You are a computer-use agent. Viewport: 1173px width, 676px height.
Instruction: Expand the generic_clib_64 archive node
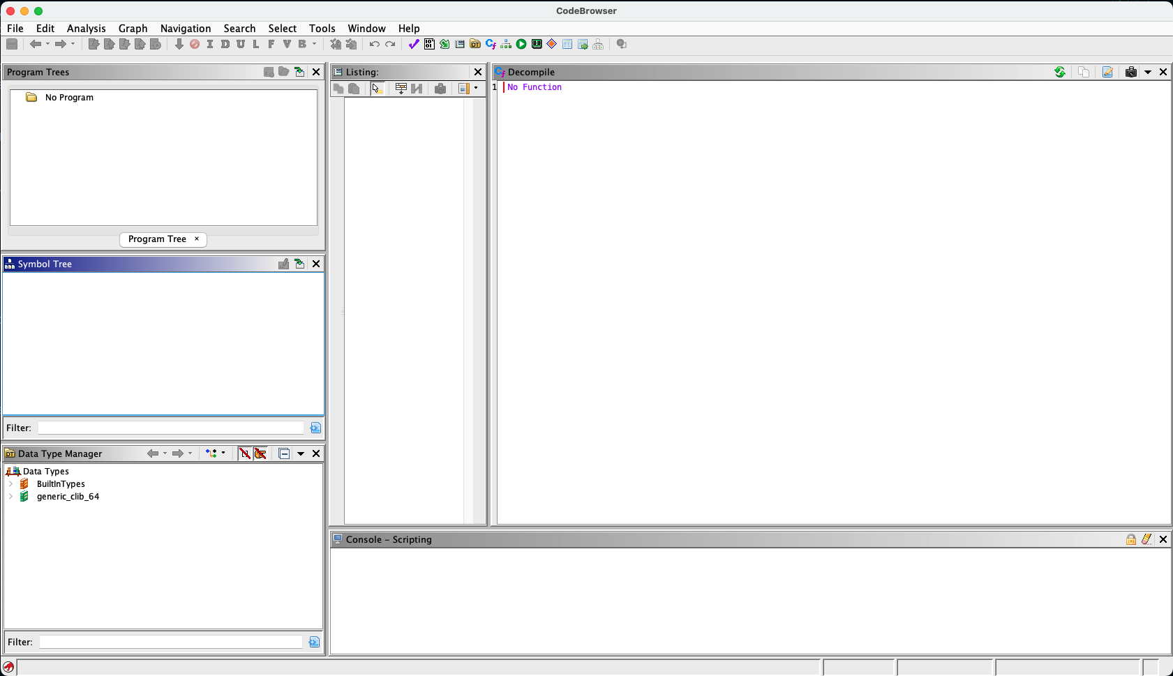pyautogui.click(x=11, y=497)
